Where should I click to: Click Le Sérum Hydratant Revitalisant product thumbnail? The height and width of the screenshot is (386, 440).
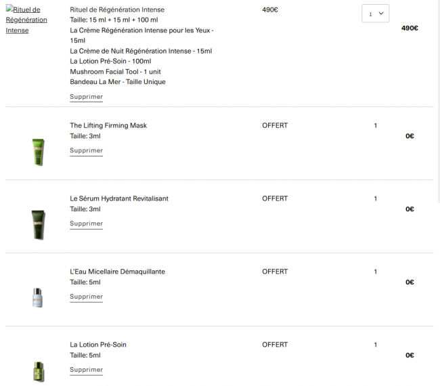click(x=37, y=225)
